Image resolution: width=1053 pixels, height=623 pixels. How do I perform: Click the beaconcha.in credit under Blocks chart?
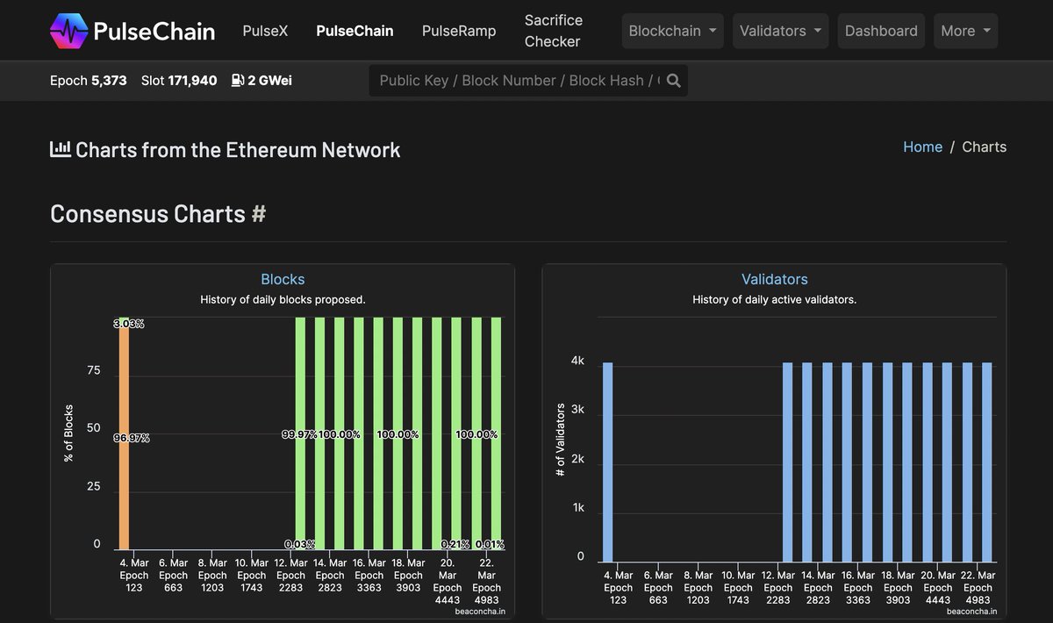pyautogui.click(x=479, y=611)
